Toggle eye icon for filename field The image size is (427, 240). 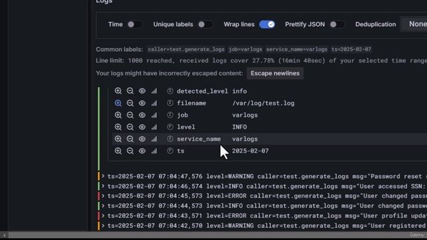(142, 103)
